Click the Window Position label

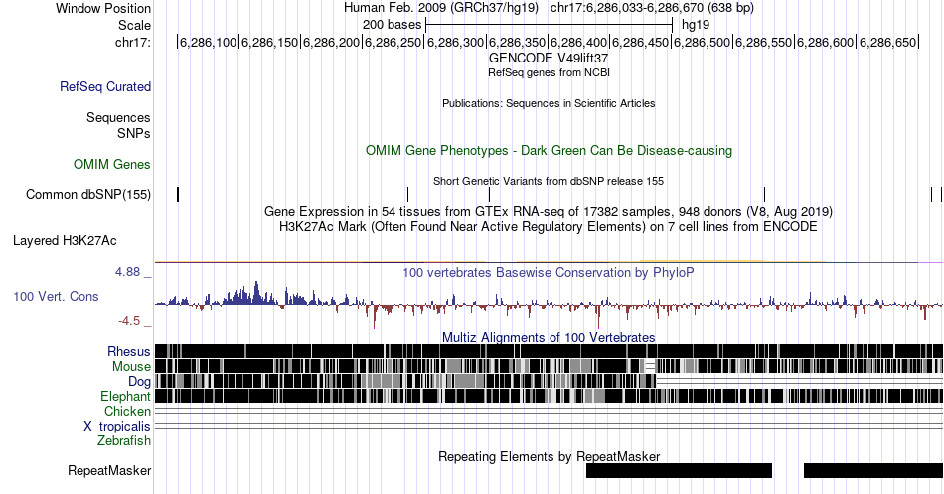click(x=103, y=8)
